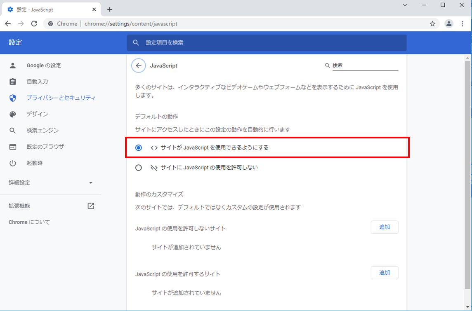Bookmark this page with the star icon
The image size is (472, 311).
pos(432,24)
